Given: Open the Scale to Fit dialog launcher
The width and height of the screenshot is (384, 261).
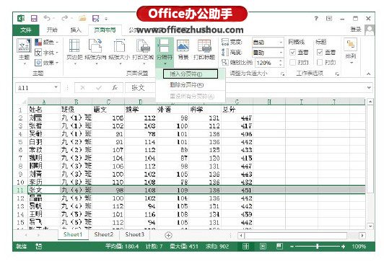Looking at the screenshot, I should 283,74.
